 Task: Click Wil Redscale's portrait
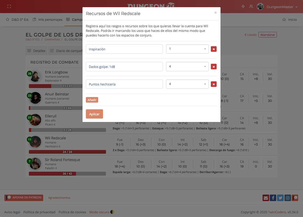35,142
